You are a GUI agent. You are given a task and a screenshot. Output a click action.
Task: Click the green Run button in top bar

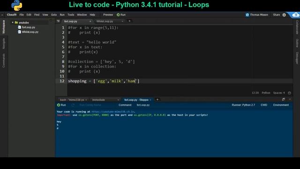121,15
